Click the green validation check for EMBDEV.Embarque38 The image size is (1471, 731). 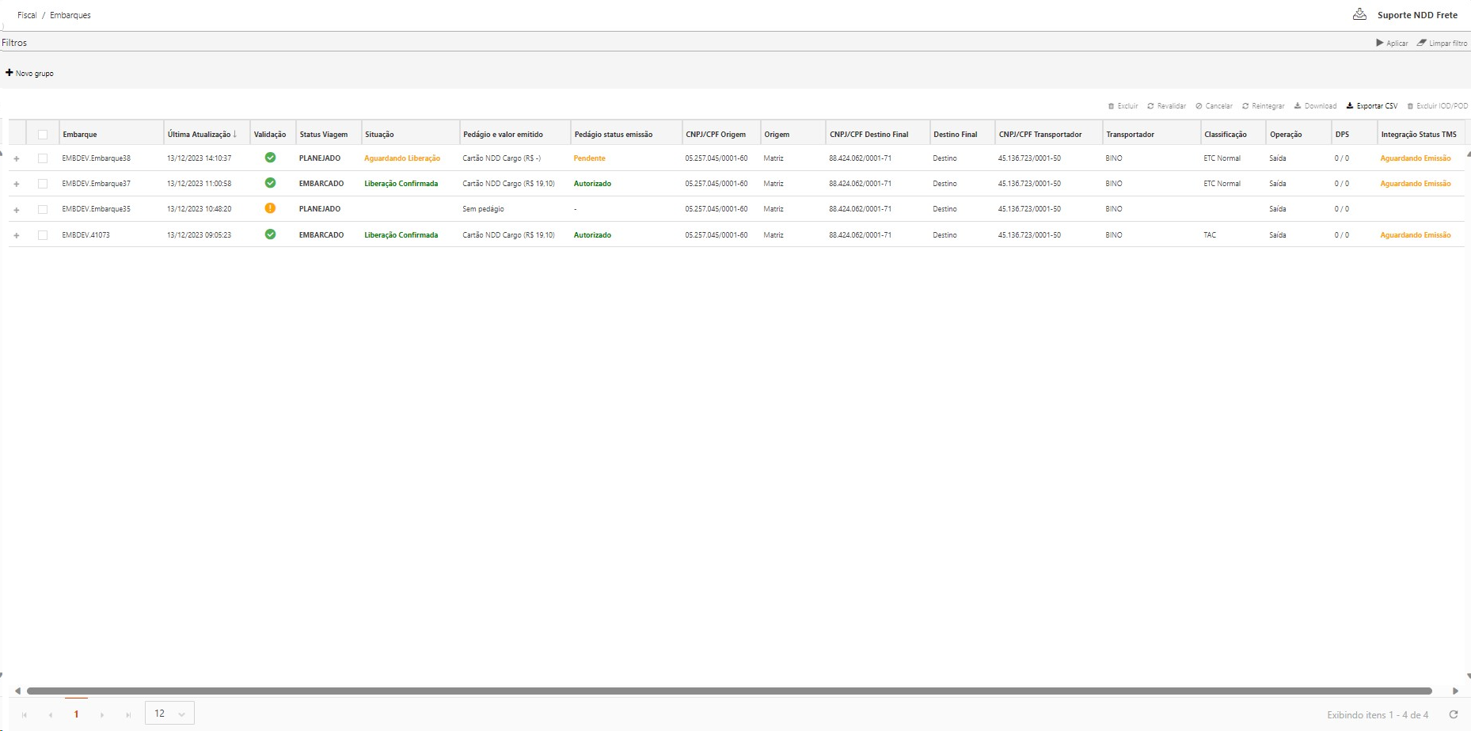pos(270,158)
